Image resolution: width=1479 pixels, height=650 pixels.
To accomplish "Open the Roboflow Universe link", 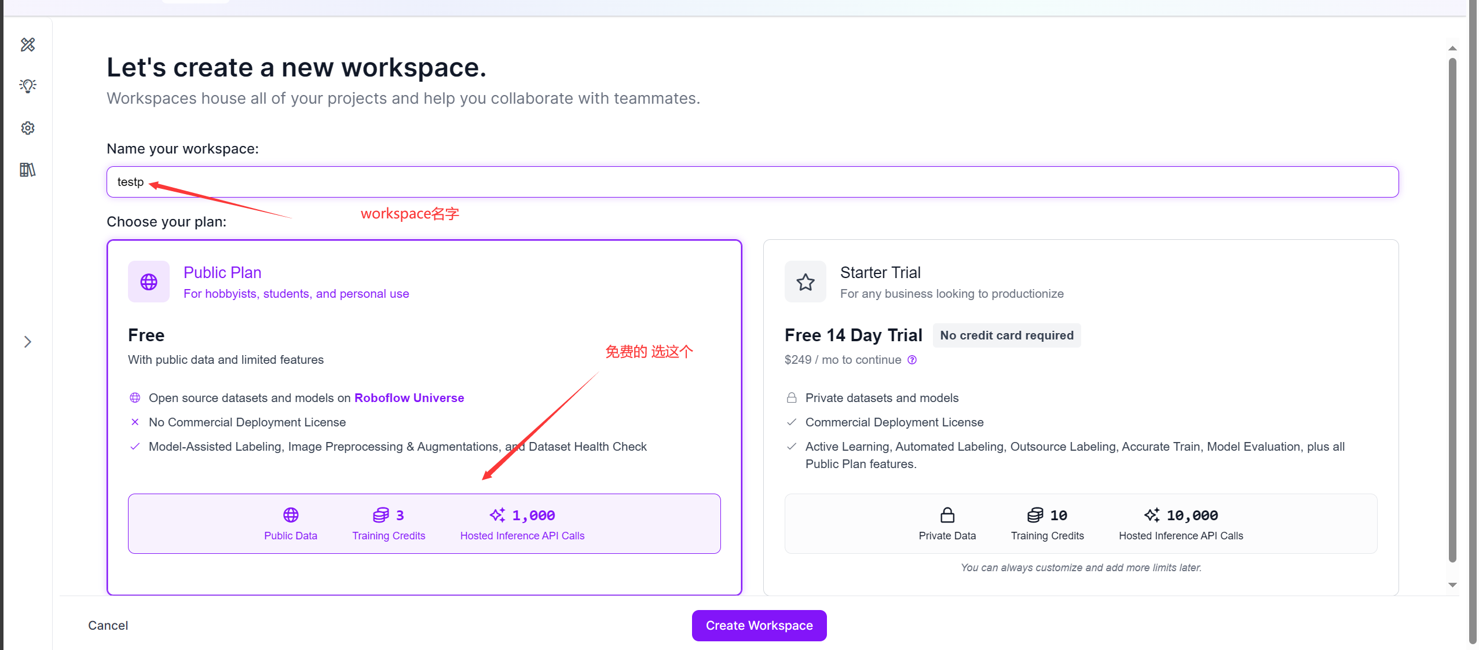I will [409, 398].
